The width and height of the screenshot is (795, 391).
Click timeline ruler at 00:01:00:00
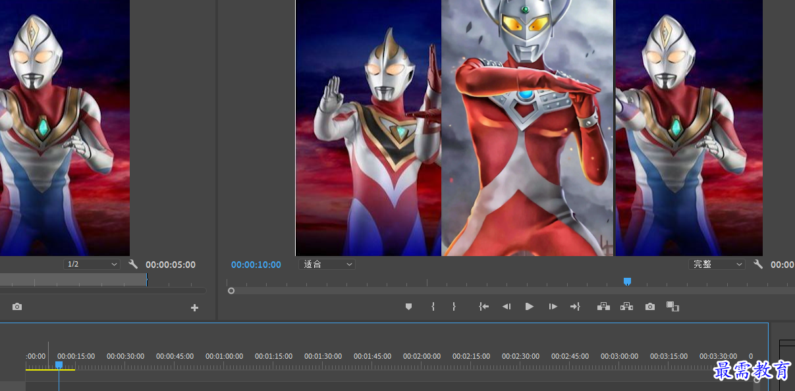(224, 356)
